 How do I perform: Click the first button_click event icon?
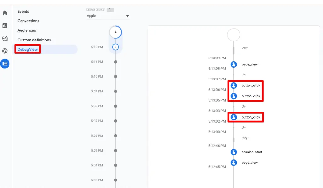click(233, 85)
